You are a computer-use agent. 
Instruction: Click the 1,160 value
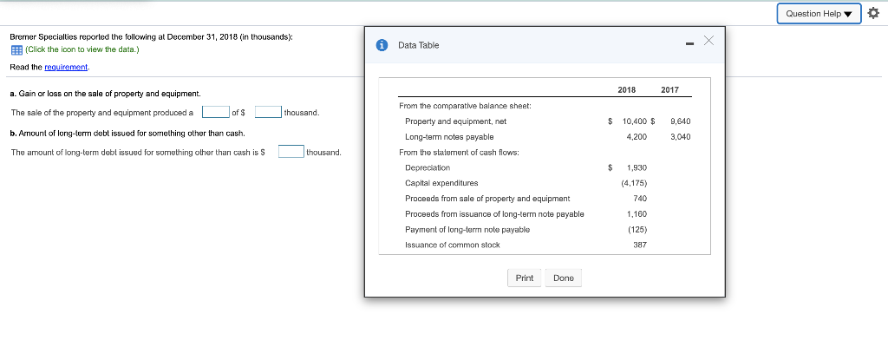[x=637, y=214]
